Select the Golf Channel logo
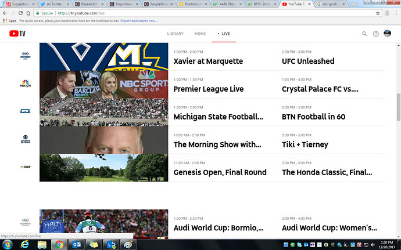Screen dimensions: 401x250 (26, 166)
